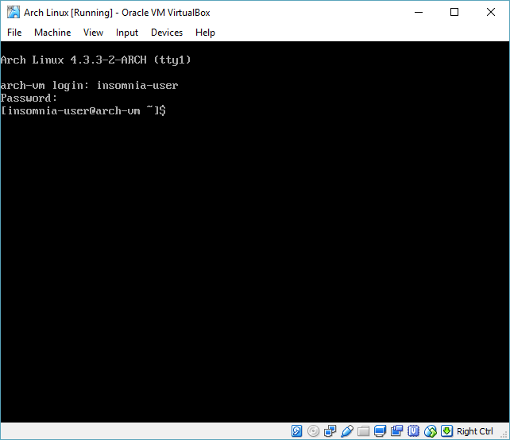Image resolution: width=510 pixels, height=440 pixels.
Task: Click the VirtualBox title bar app icon
Action: pyautogui.click(x=14, y=13)
